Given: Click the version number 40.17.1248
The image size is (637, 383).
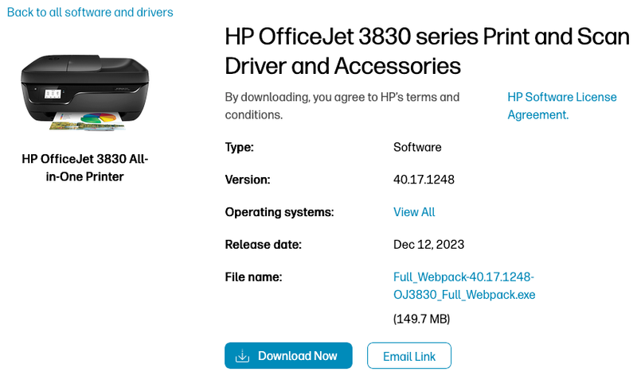Looking at the screenshot, I should tap(424, 180).
